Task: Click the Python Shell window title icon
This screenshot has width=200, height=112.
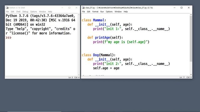Action: (7, 8)
